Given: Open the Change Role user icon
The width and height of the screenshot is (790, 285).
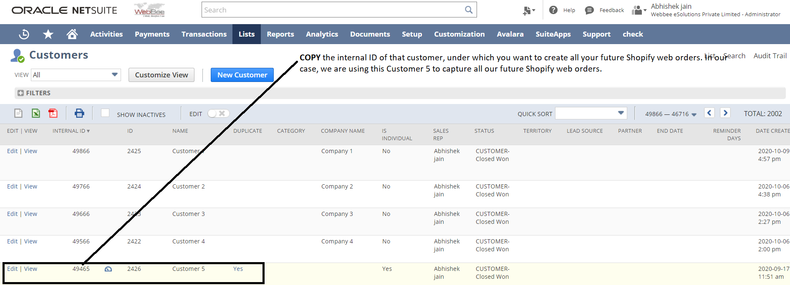Looking at the screenshot, I should pyautogui.click(x=639, y=10).
